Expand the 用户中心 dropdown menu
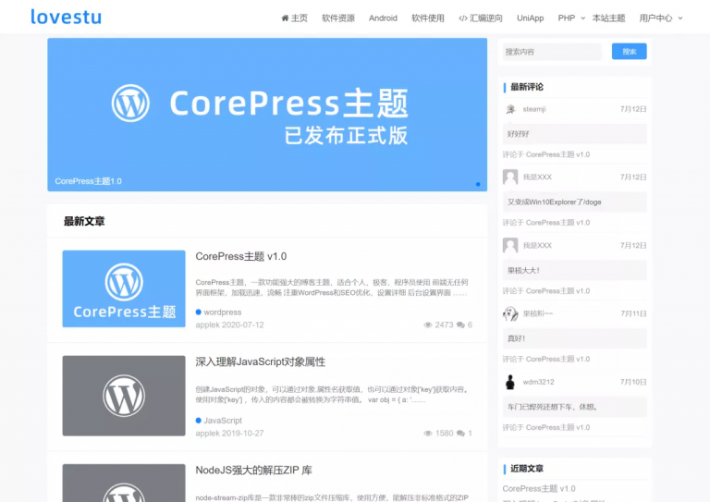The height and width of the screenshot is (502, 710). (661, 18)
